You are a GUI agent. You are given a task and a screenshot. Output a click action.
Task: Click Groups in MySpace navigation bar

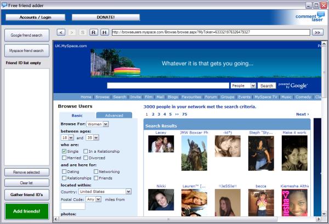pyautogui.click(x=228, y=97)
